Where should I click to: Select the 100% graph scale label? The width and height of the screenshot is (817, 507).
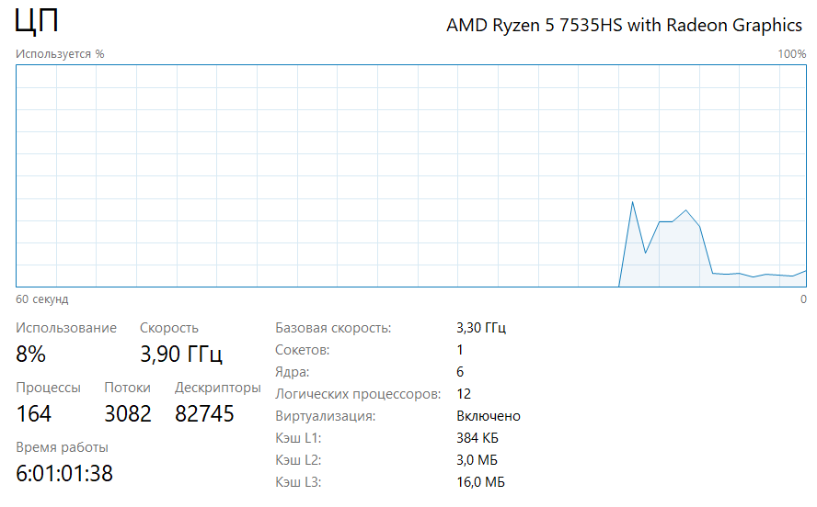pos(791,53)
